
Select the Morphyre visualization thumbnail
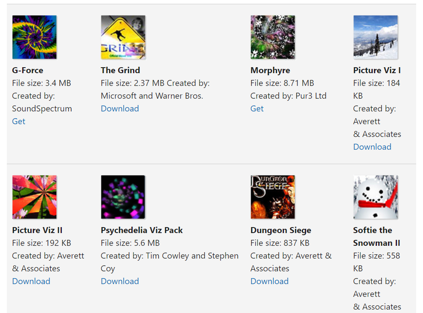[273, 37]
